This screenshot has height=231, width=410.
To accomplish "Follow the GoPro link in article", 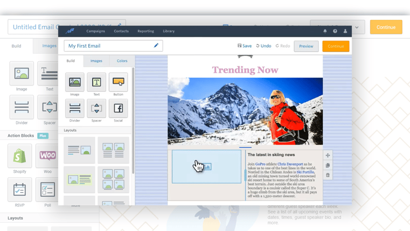I will pos(260,164).
